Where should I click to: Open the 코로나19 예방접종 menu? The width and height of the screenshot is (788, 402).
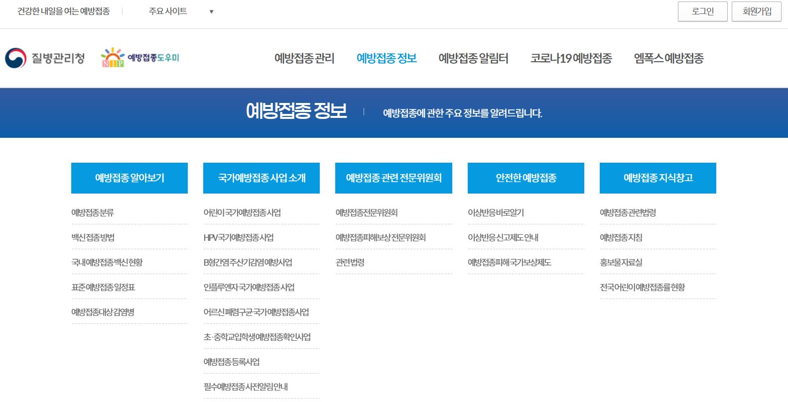(571, 58)
